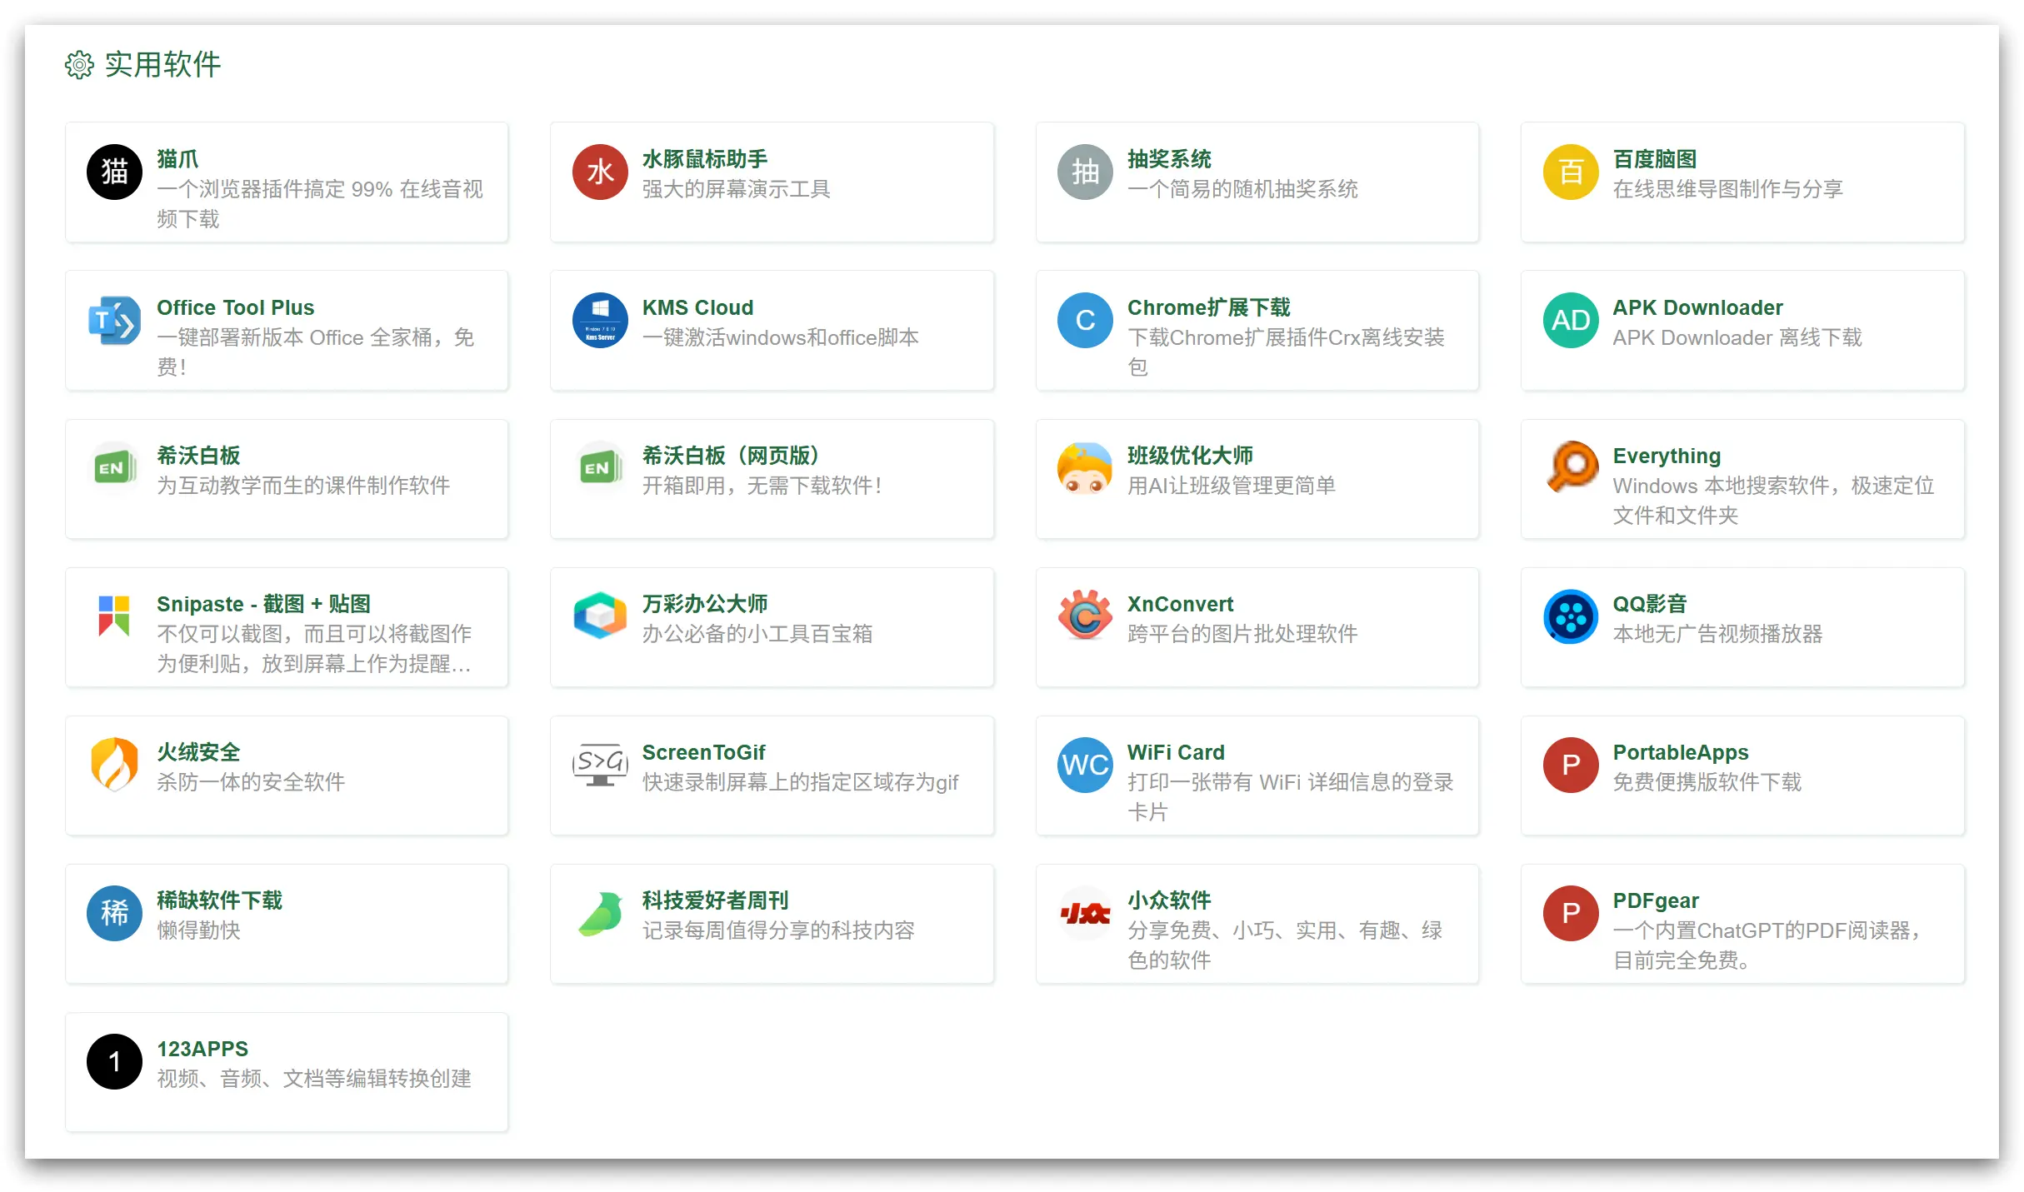
Task: Click the PDFgear red P icon
Action: click(x=1571, y=914)
